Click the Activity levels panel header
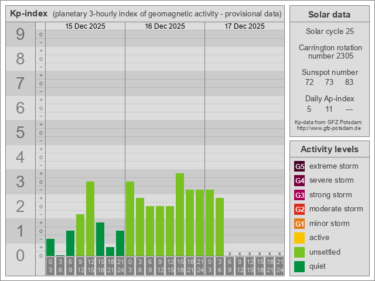This screenshot has height=281, width=375. [329, 149]
